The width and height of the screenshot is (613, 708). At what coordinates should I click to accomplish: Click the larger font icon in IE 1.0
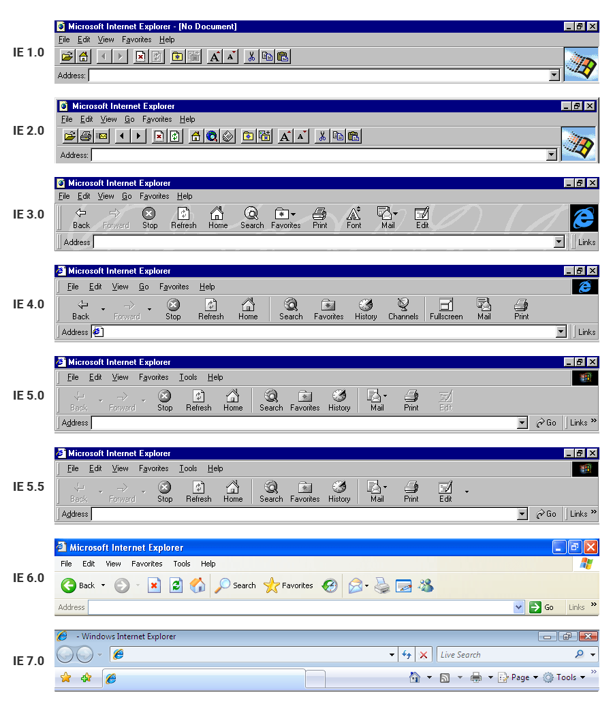tap(215, 57)
